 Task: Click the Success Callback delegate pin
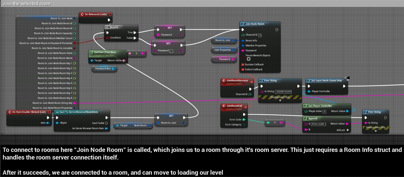243,64
